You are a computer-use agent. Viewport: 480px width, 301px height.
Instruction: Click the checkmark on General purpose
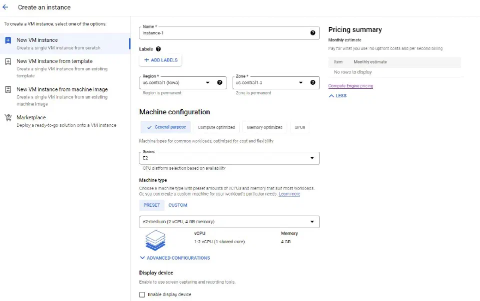pos(149,127)
